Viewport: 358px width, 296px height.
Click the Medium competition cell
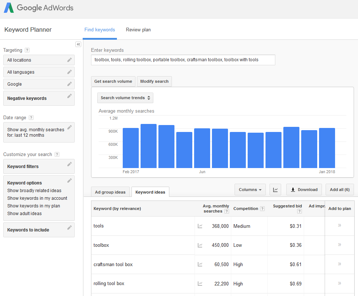[x=242, y=226]
